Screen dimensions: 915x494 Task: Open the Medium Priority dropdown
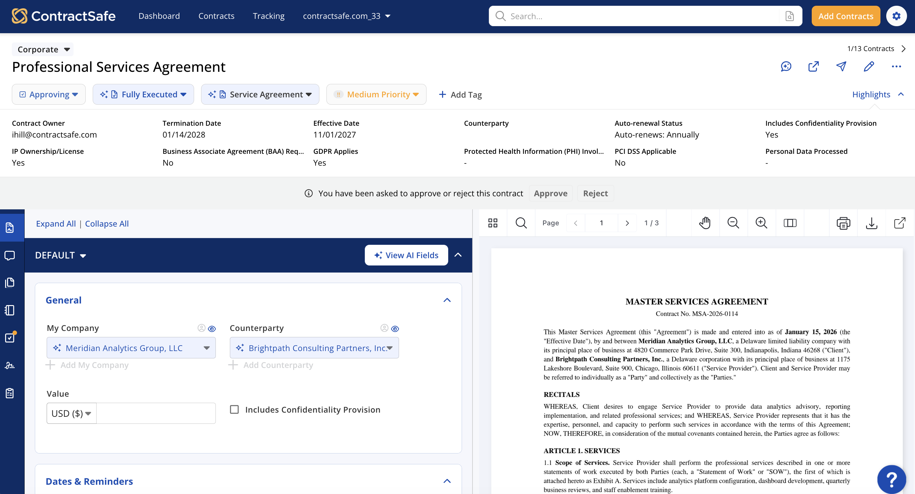pyautogui.click(x=376, y=94)
